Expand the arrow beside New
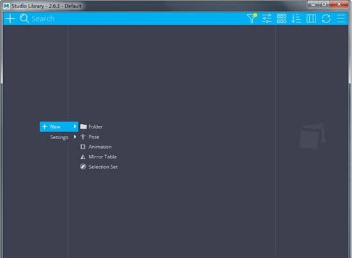The width and height of the screenshot is (352, 258). click(x=75, y=126)
